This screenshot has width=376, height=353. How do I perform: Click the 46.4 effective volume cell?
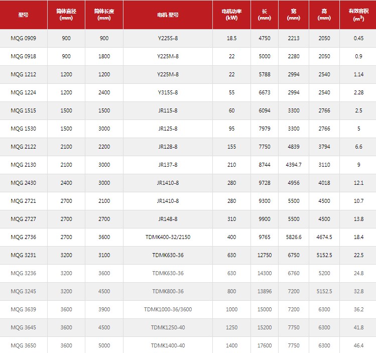(358, 345)
